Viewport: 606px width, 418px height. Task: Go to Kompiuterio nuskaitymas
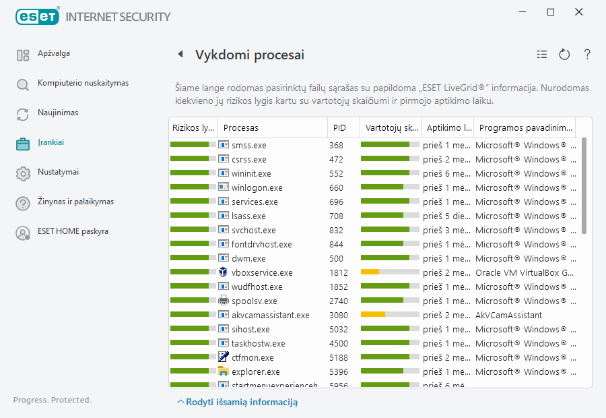83,83
